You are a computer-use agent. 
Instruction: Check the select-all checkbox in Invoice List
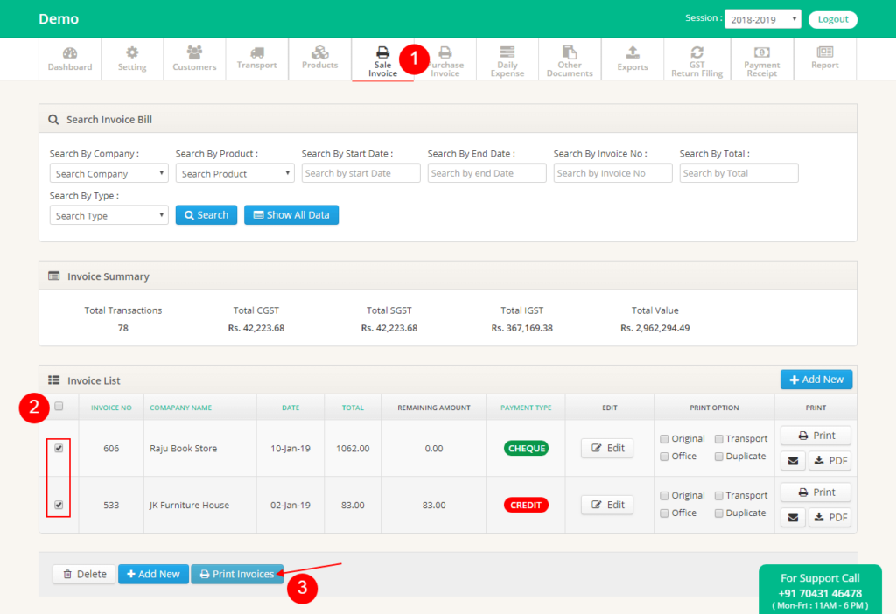(x=59, y=408)
